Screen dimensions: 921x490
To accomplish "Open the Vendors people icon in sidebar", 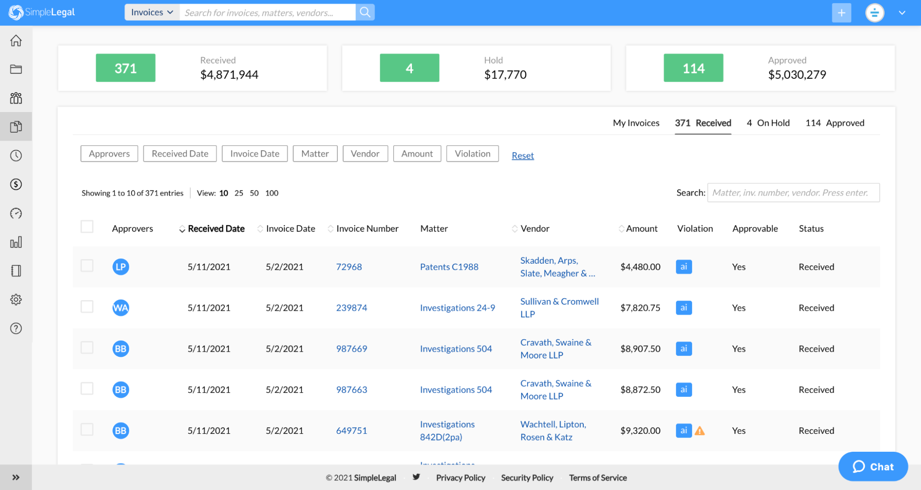I will pos(16,98).
